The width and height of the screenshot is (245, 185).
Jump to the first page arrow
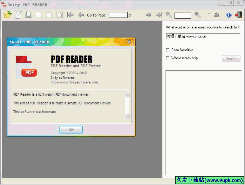point(70,15)
